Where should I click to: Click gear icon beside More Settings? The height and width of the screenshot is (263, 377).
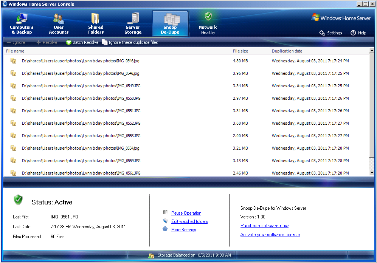pyautogui.click(x=165, y=229)
